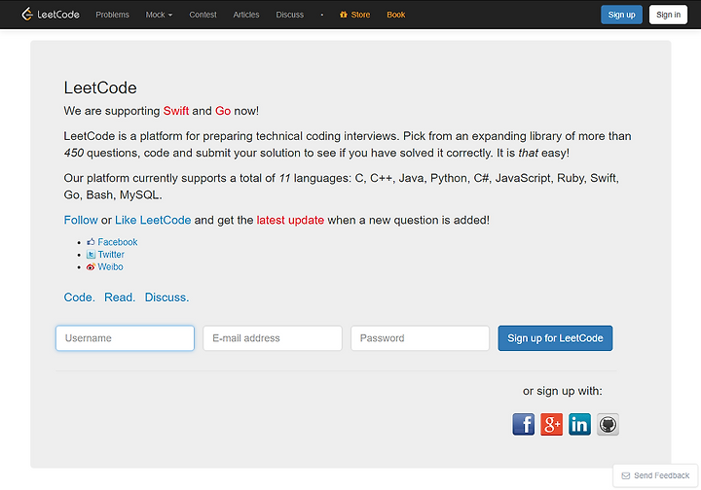Click the Follow link
This screenshot has width=701, height=490.
pyautogui.click(x=81, y=220)
